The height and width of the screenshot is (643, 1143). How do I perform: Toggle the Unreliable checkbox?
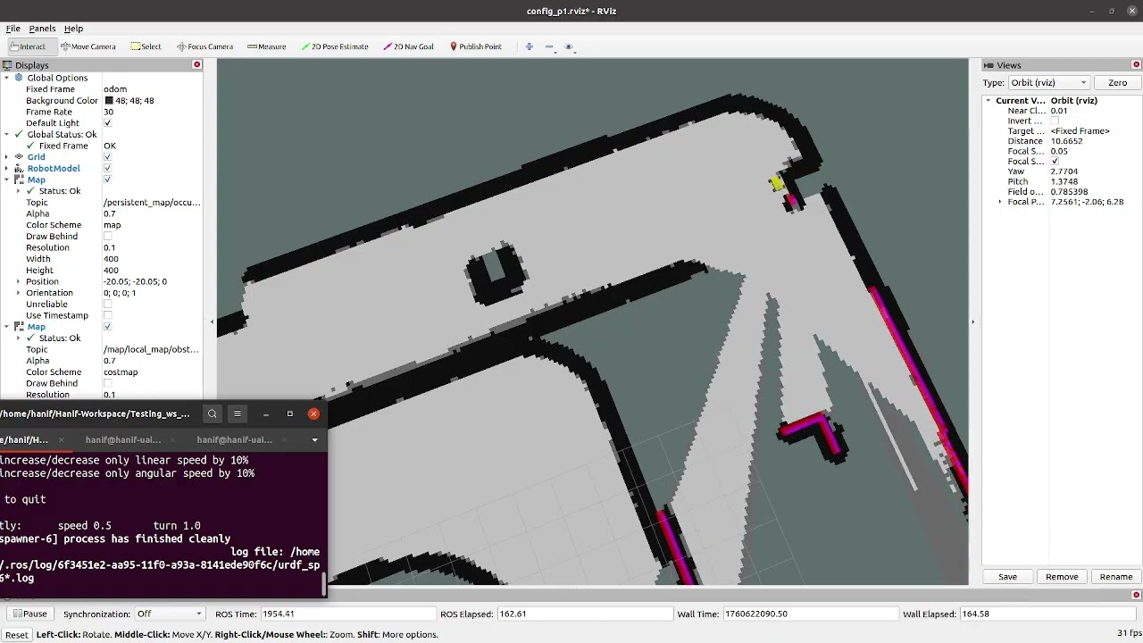tap(107, 305)
